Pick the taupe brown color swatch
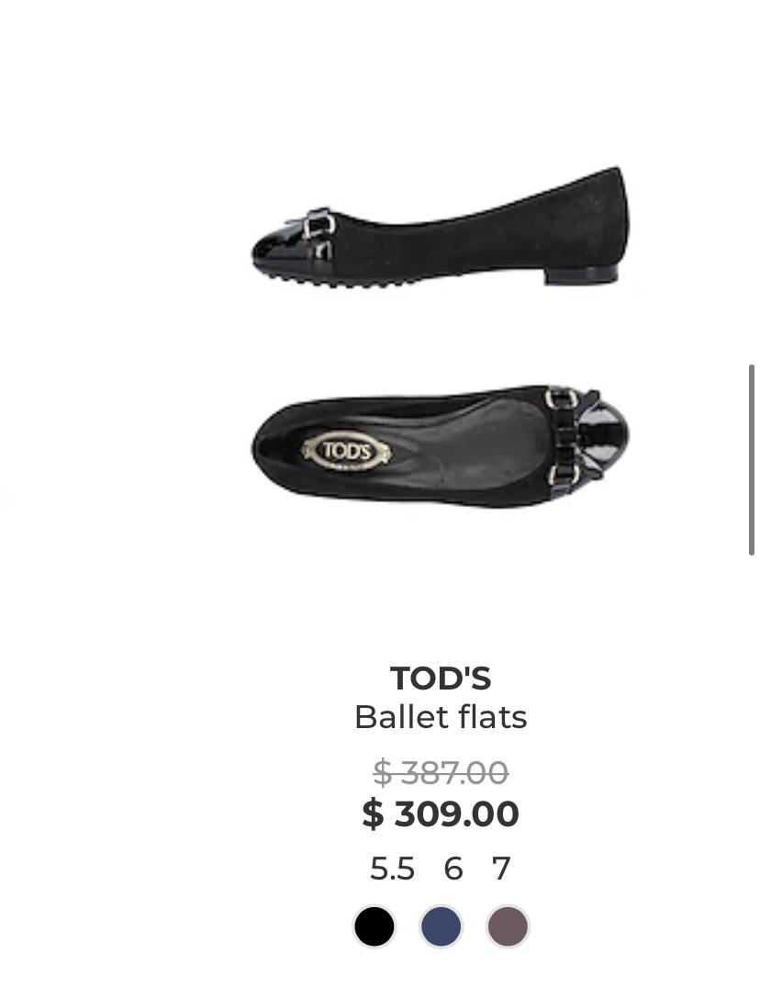Image resolution: width=760 pixels, height=987 pixels. (507, 926)
